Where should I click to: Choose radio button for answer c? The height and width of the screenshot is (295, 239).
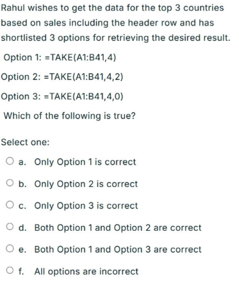pyautogui.click(x=10, y=205)
